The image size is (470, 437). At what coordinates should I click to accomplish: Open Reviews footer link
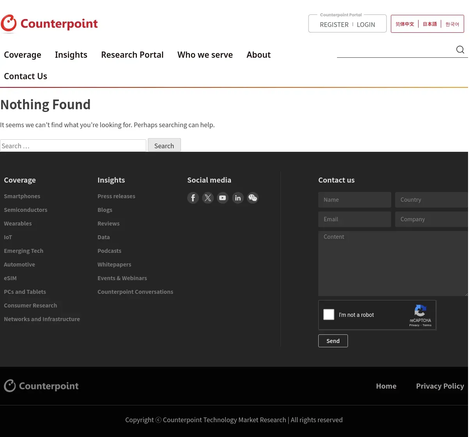(108, 224)
